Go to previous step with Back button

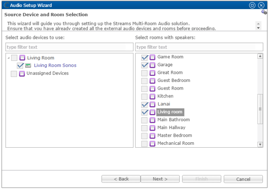point(121,179)
